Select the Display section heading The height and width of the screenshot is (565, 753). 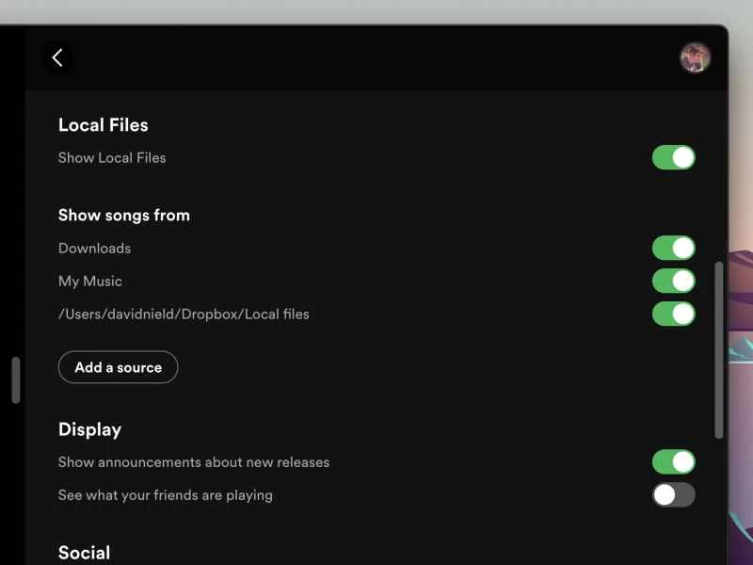[89, 429]
